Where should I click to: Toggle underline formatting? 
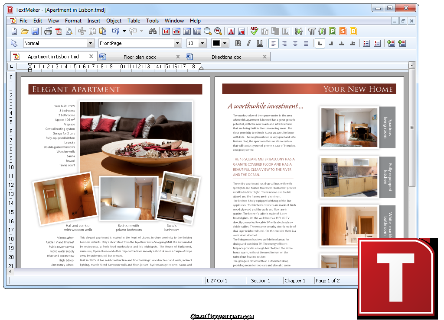point(259,43)
